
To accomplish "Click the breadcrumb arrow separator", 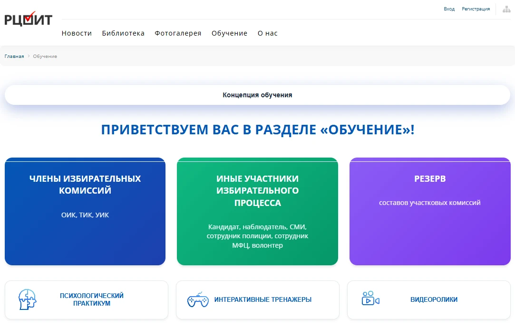I will [29, 56].
